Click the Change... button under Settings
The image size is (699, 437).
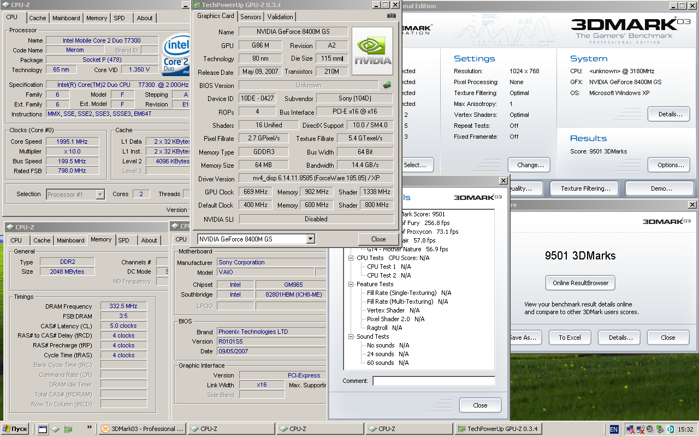point(530,165)
